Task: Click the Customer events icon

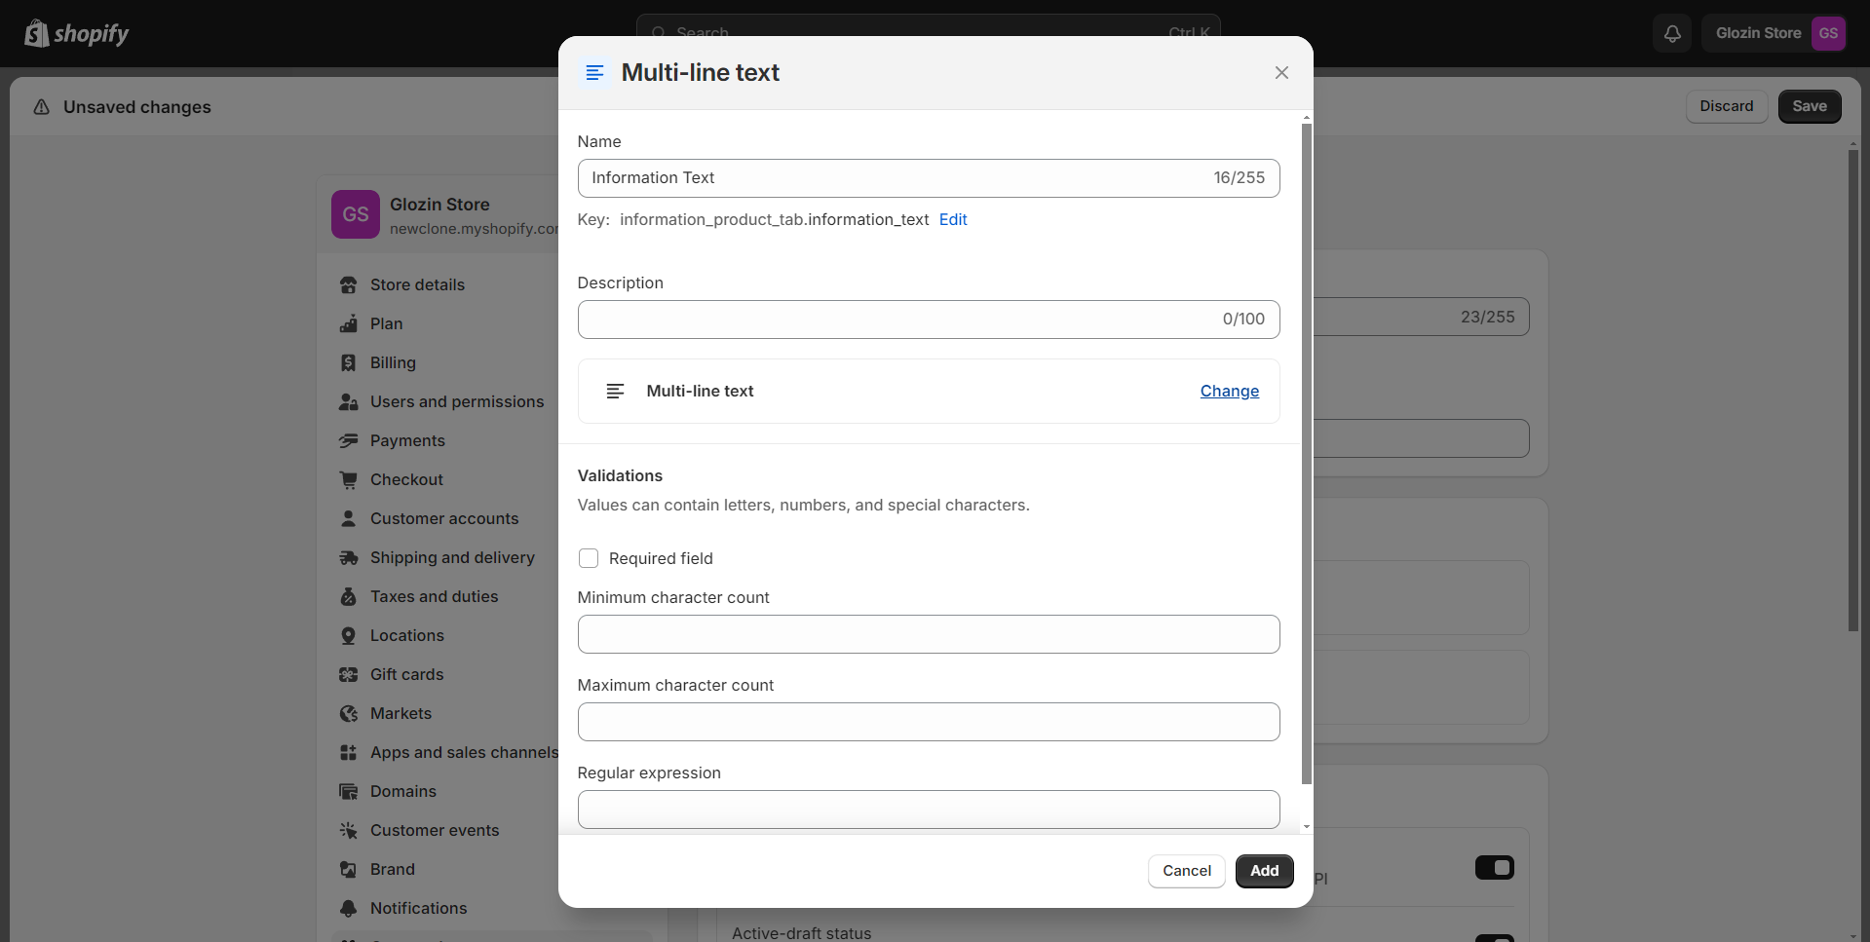Action: coord(348,830)
